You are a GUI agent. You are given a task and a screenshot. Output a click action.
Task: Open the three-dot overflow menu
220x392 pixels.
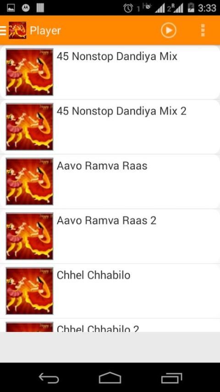[x=203, y=30]
